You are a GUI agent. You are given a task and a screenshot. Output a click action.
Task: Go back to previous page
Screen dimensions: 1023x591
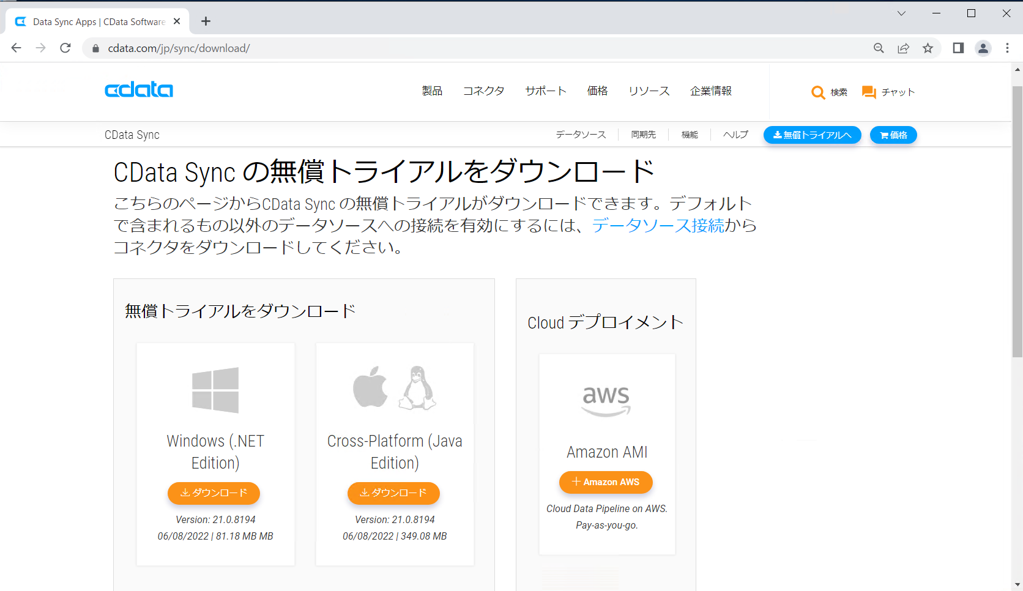tap(17, 48)
